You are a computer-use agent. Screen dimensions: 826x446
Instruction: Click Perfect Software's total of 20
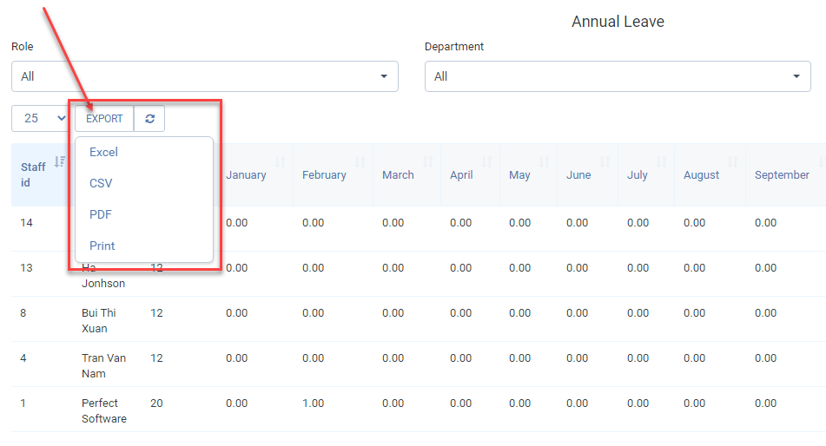pyautogui.click(x=156, y=403)
